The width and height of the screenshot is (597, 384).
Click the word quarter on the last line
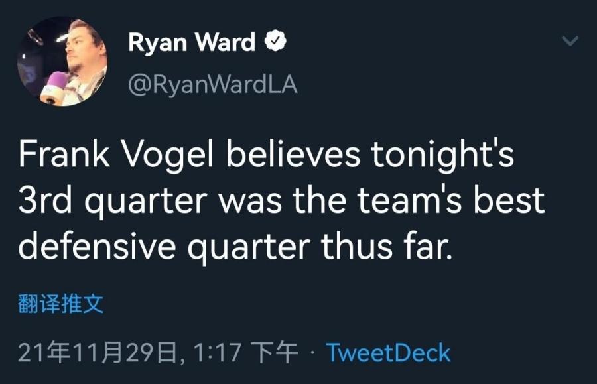[x=248, y=248]
